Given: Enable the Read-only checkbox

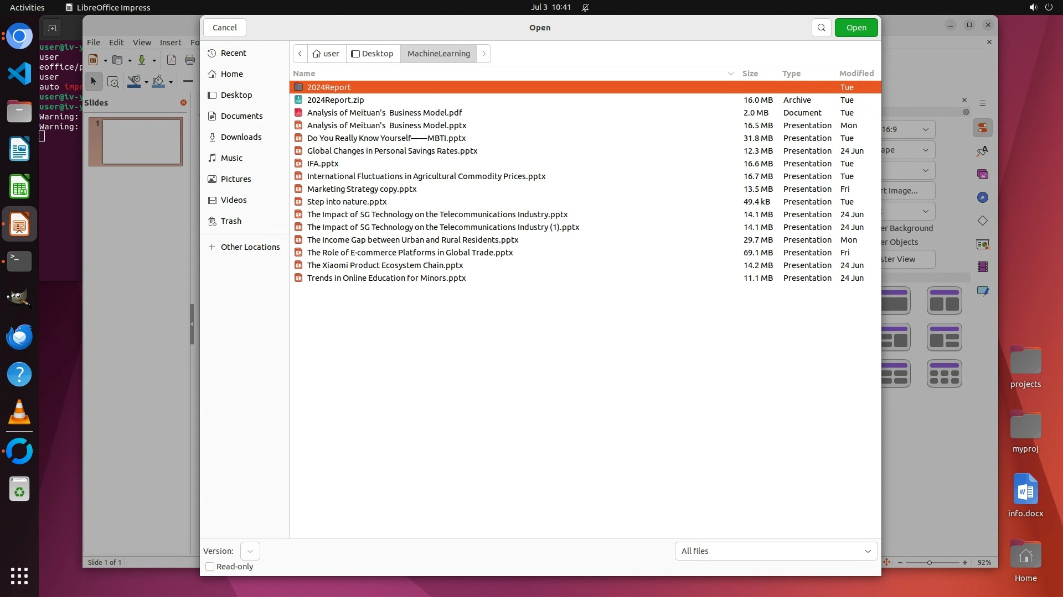Looking at the screenshot, I should tap(210, 567).
